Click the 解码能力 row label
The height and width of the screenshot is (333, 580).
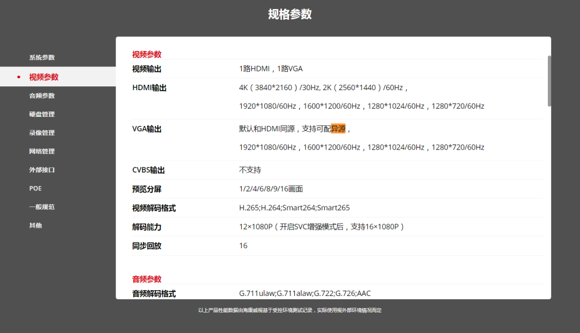coord(147,227)
